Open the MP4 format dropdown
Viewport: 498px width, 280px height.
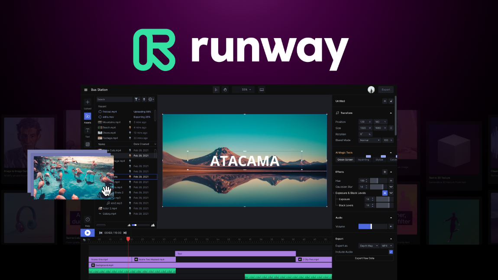coord(387,246)
